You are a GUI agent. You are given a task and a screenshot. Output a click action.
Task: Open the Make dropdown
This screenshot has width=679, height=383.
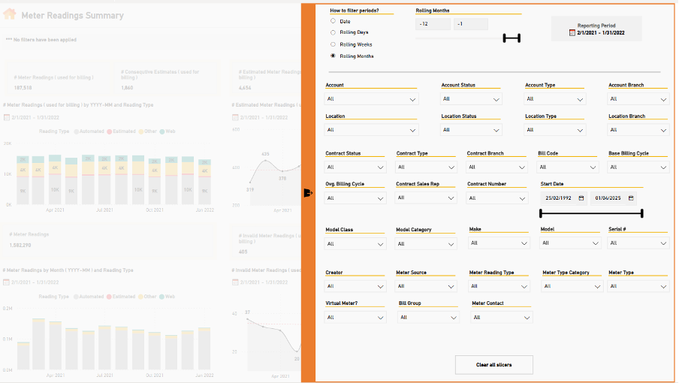499,243
